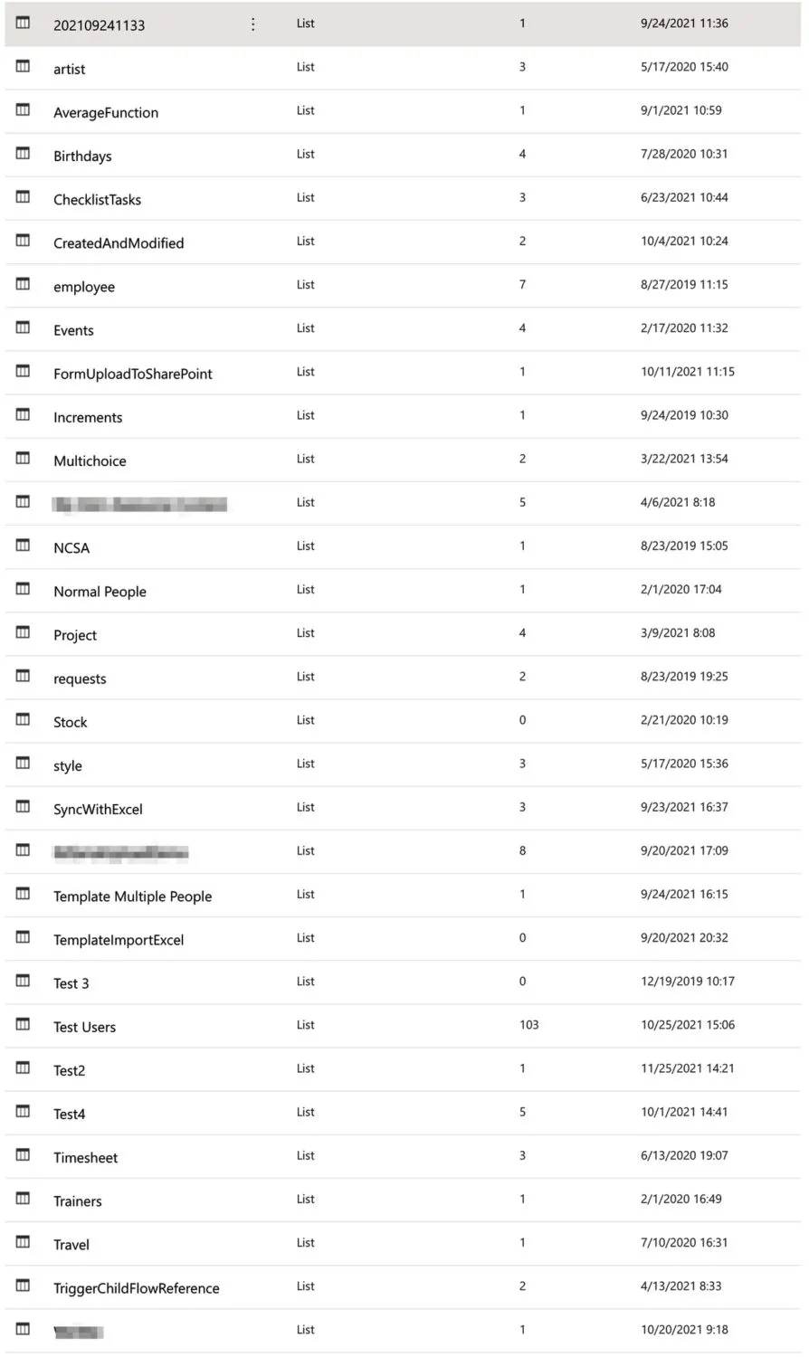Click the list icon next to Birthdays
Viewport: 809px width, 1357px height.
pos(23,154)
